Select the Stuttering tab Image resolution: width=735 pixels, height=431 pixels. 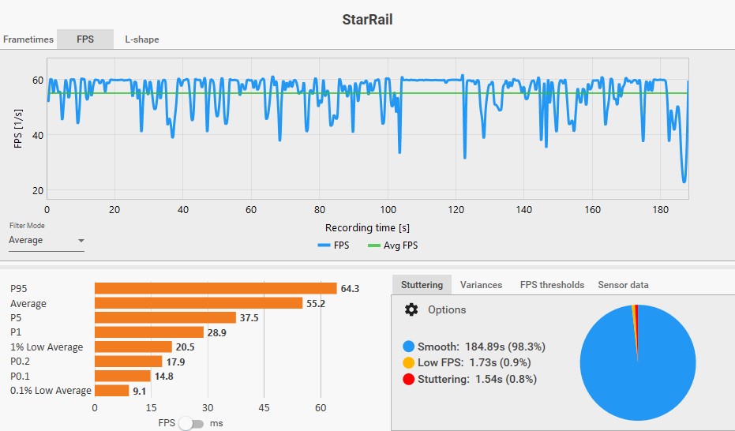(x=422, y=285)
